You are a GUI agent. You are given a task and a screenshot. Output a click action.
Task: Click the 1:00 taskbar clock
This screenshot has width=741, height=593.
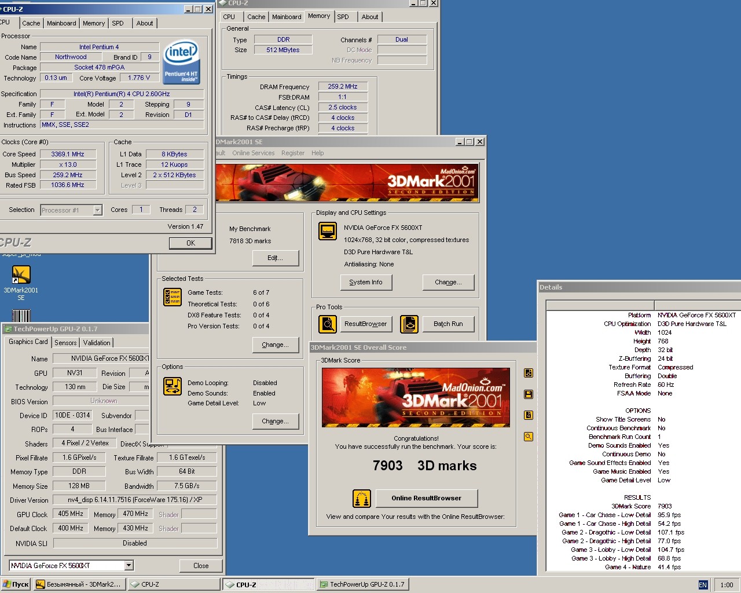[727, 585]
